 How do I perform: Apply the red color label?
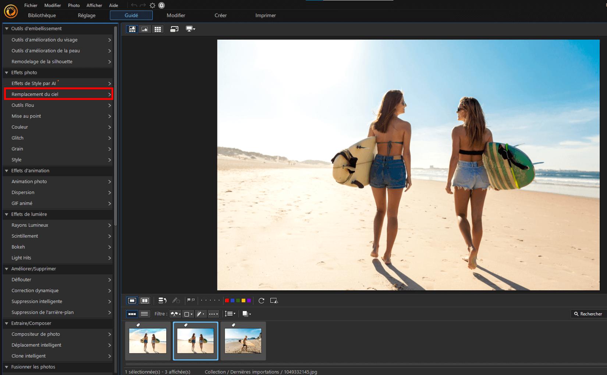[x=227, y=300]
